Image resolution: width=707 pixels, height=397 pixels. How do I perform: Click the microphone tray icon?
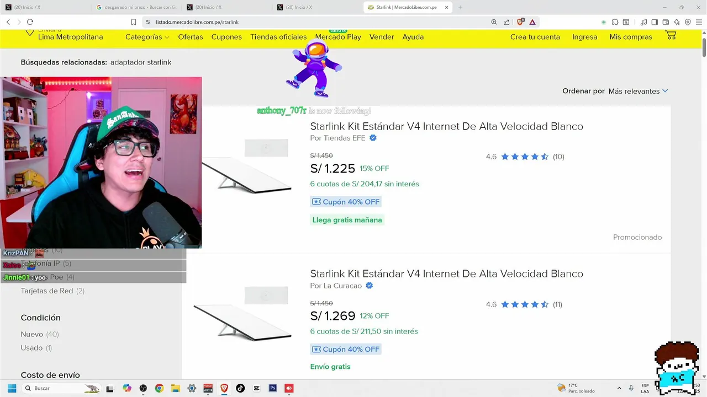coord(631,388)
